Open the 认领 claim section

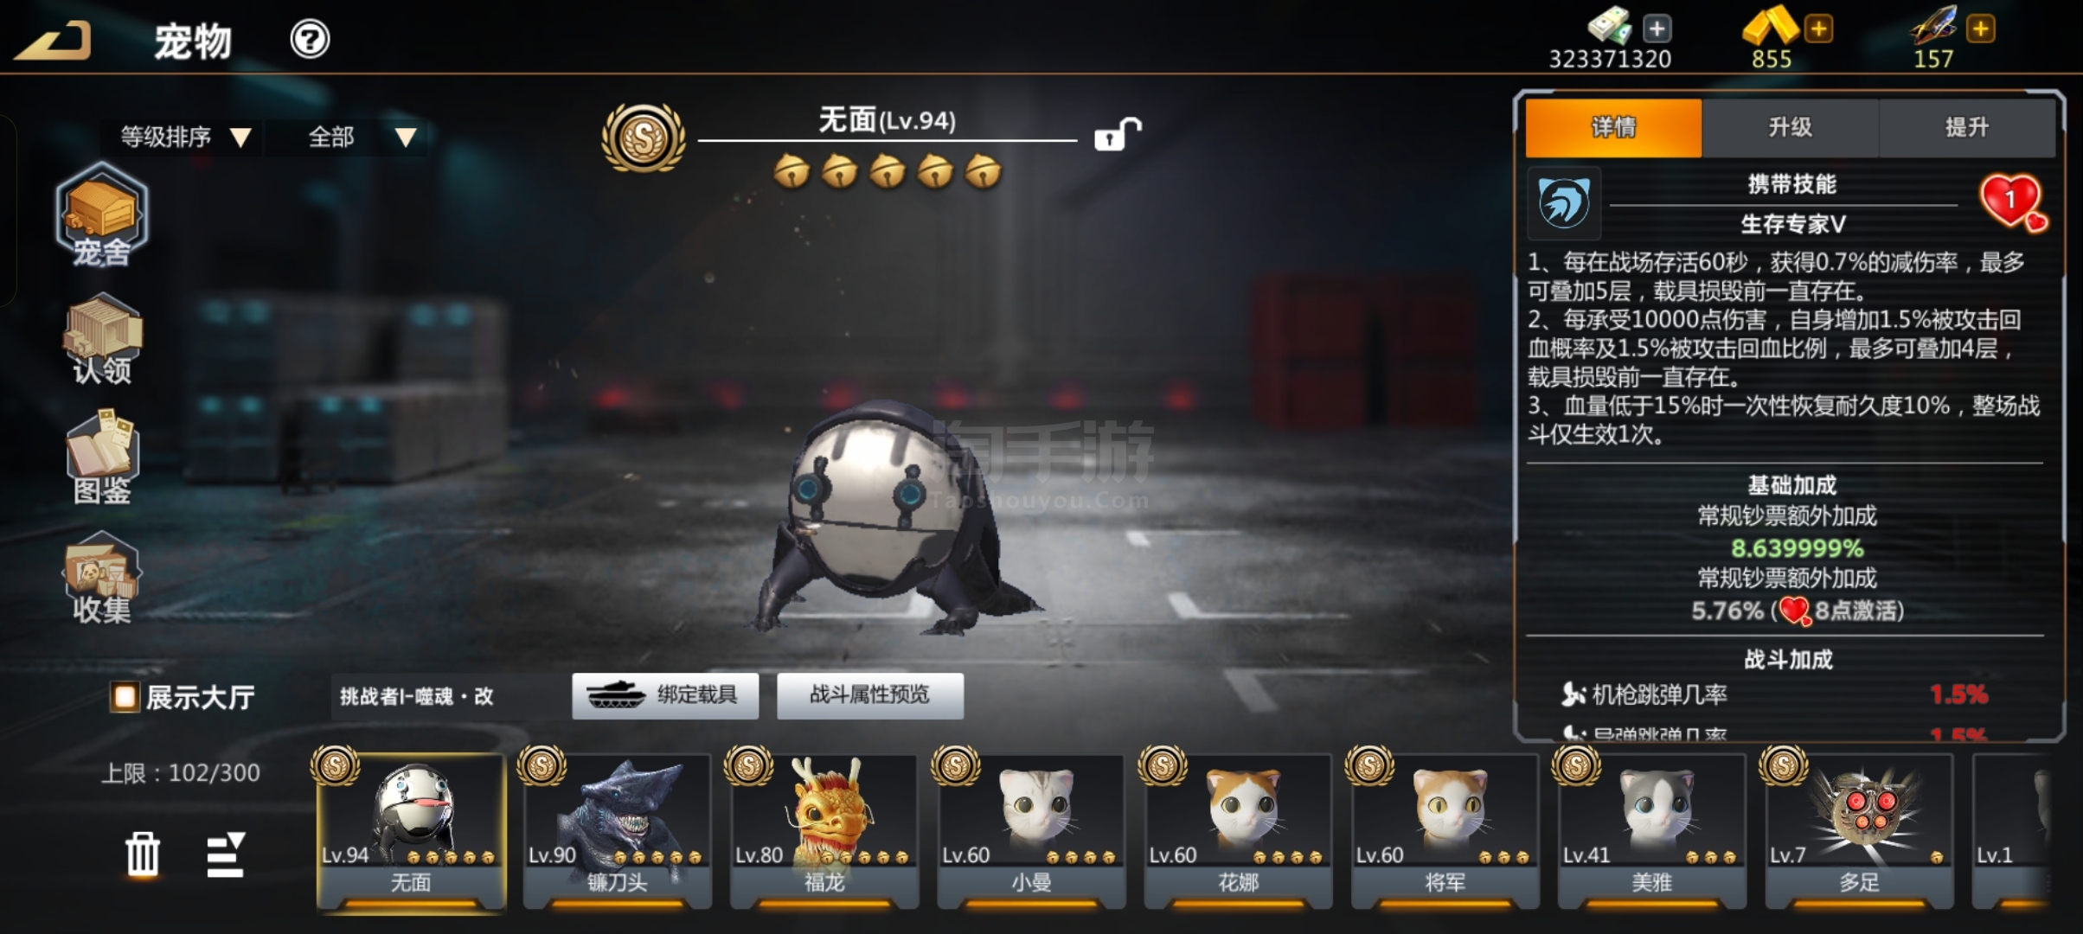[x=102, y=338]
